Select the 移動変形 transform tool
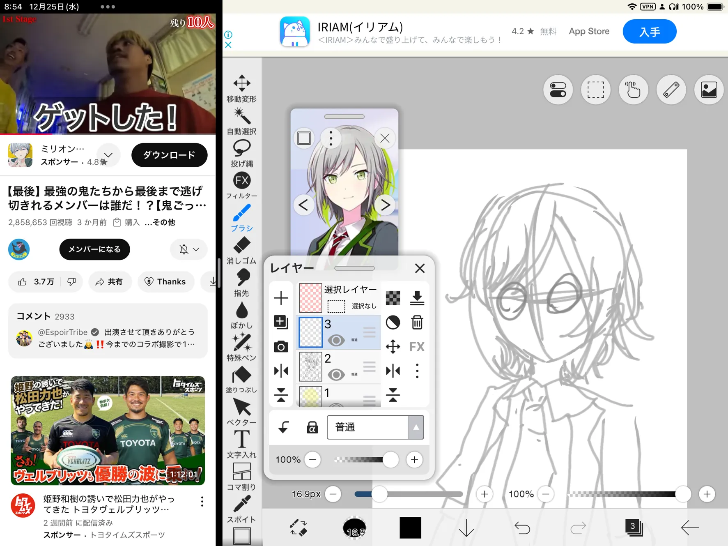The height and width of the screenshot is (546, 728). point(242,88)
